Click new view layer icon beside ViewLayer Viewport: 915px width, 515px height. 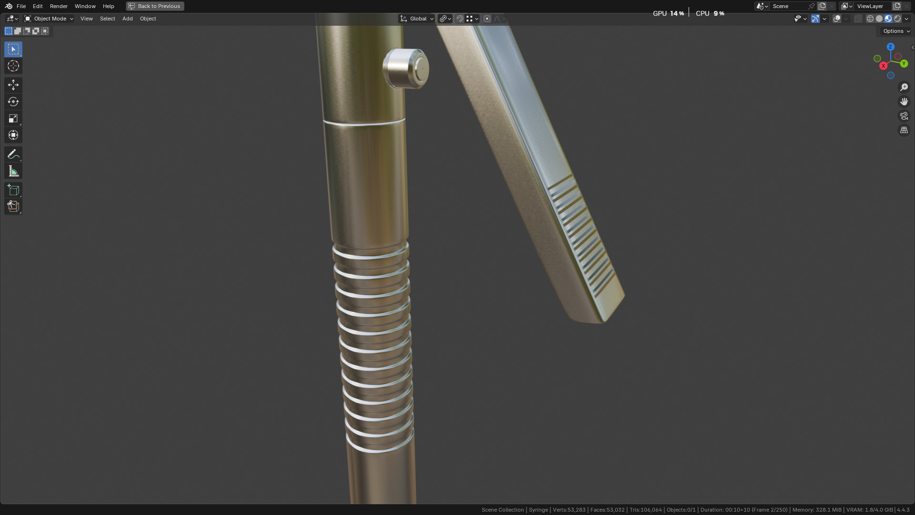coord(896,6)
